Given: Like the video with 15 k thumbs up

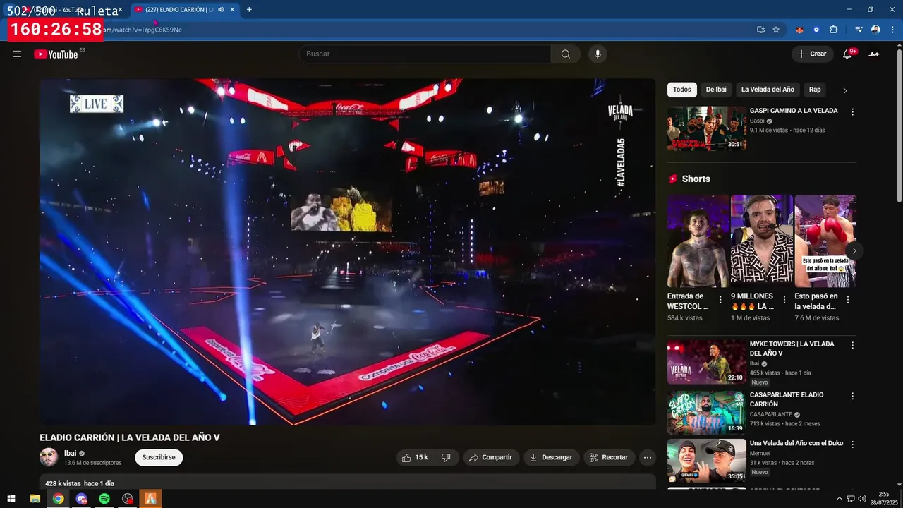Looking at the screenshot, I should [x=416, y=457].
